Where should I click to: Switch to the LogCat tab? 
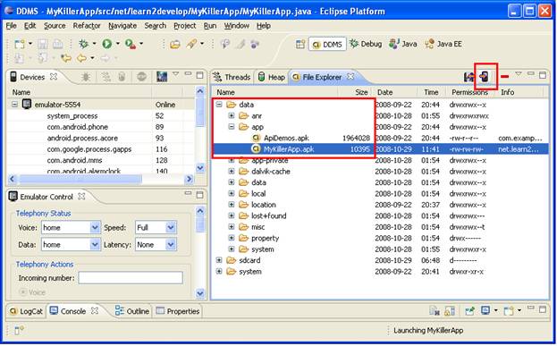point(26,311)
